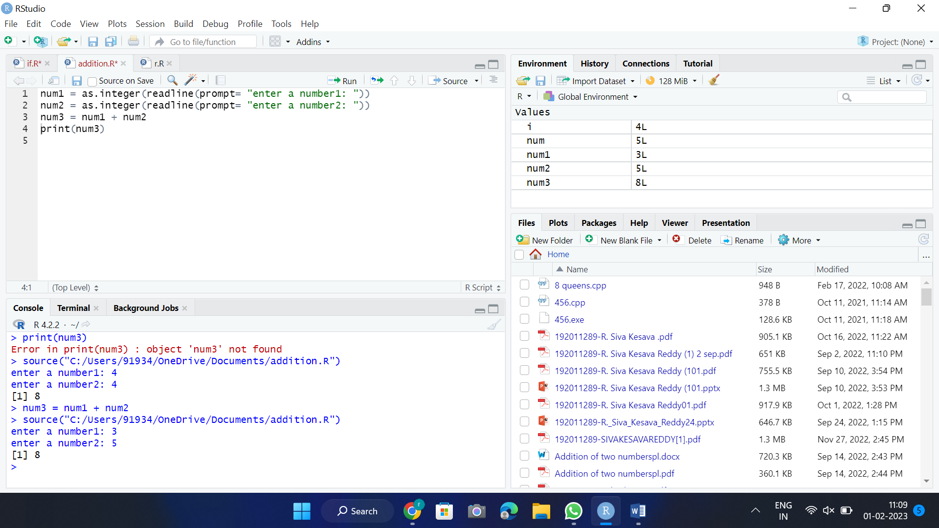Open the code tools magic wand icon
Image resolution: width=939 pixels, height=528 pixels.
click(191, 80)
